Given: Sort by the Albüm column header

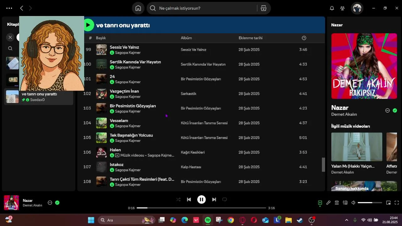Looking at the screenshot, I should point(186,38).
